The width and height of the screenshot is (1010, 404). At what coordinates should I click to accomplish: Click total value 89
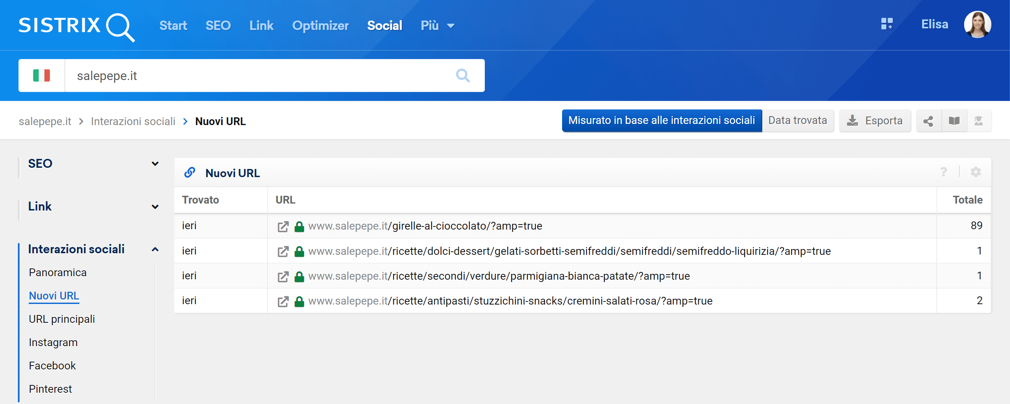pyautogui.click(x=976, y=226)
